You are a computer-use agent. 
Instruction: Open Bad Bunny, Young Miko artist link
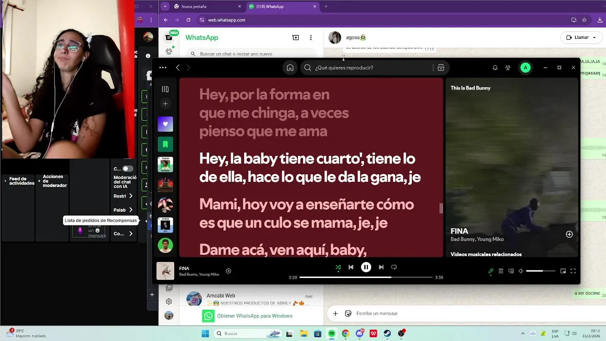click(477, 239)
